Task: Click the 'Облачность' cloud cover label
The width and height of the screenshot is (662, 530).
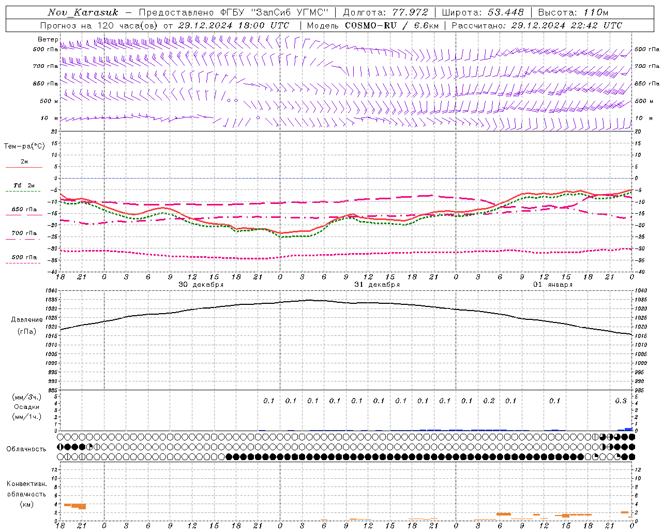Action: tap(26, 449)
